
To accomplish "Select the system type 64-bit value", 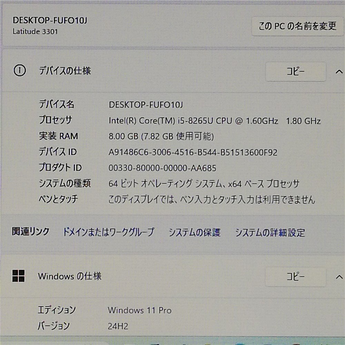I will [x=204, y=184].
